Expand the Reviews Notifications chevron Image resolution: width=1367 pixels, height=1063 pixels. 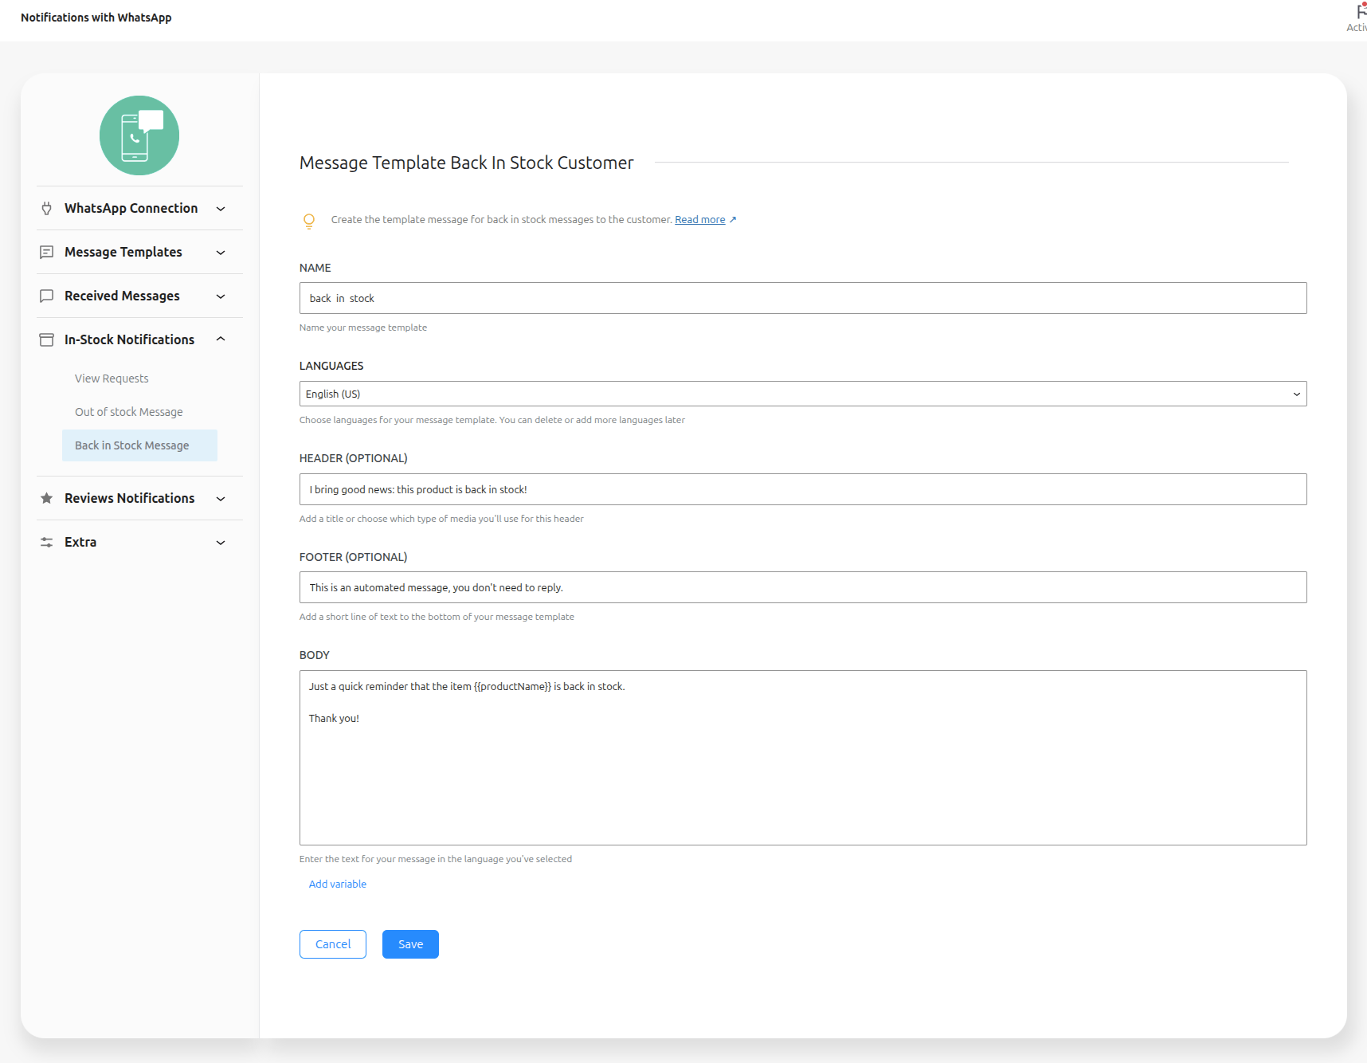coord(221,499)
